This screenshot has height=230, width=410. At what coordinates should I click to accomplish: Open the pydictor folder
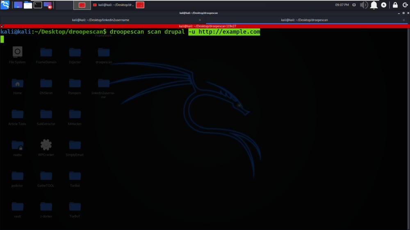[x=17, y=179]
